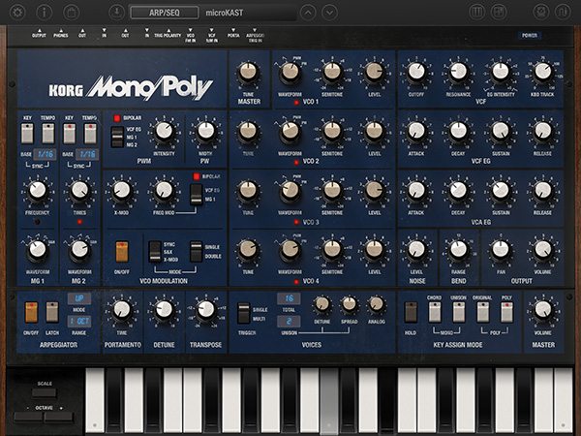Switch to the ARP/SEQ tab
This screenshot has height=436, width=581.
[x=165, y=13]
